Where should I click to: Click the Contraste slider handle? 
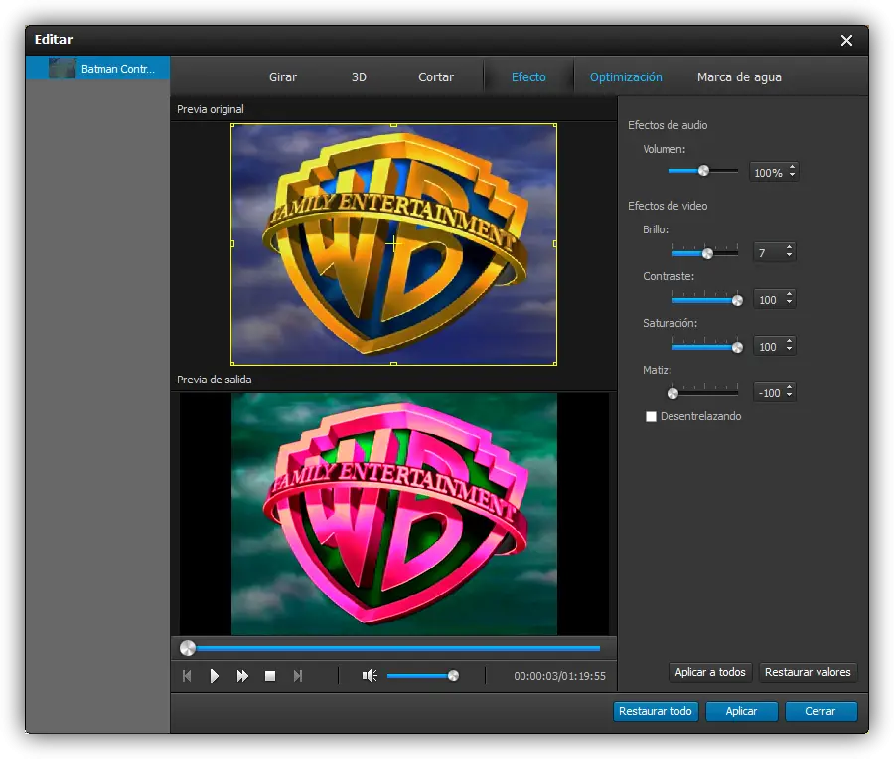(737, 301)
